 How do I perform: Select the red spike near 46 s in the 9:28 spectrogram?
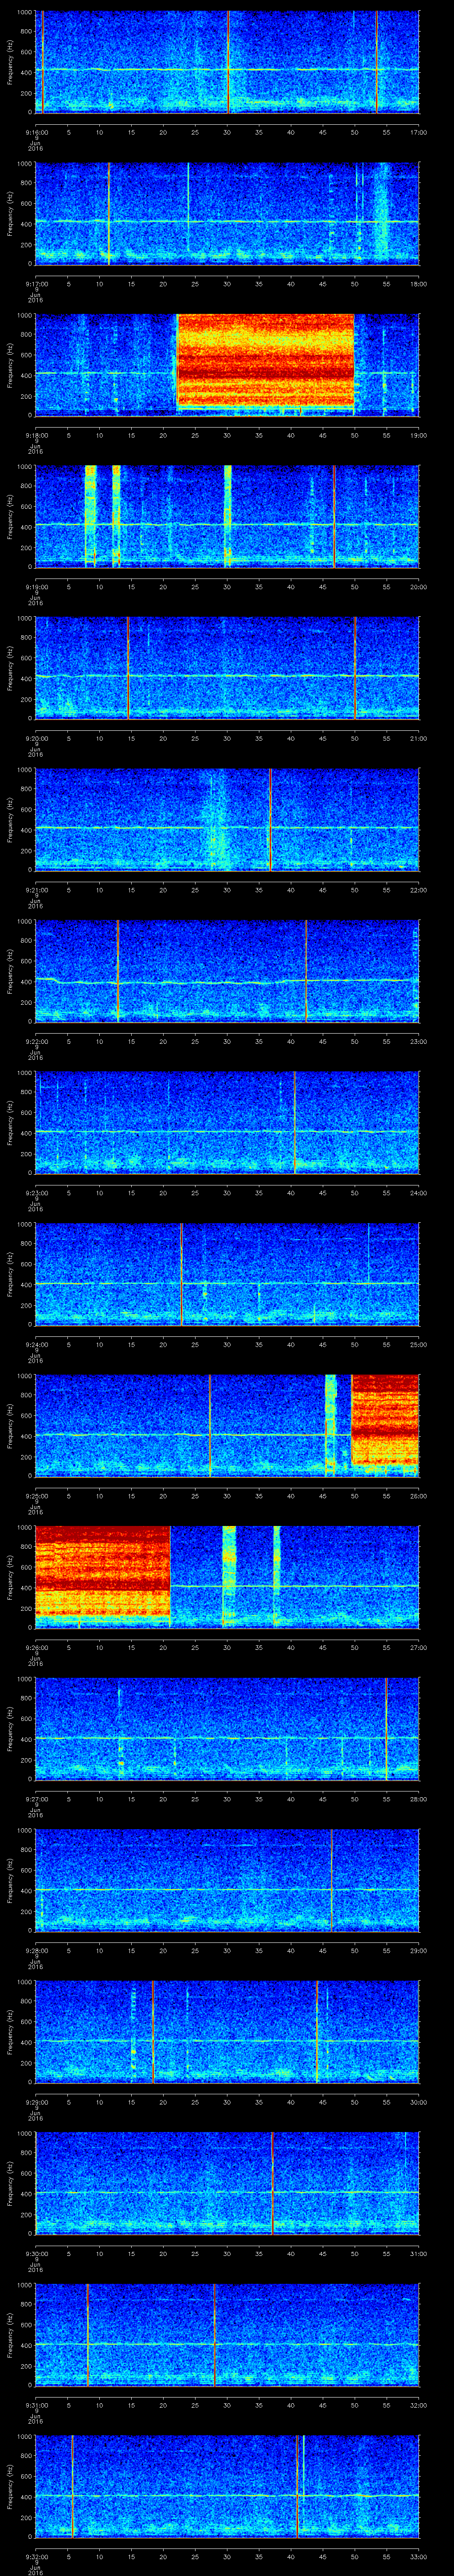click(x=331, y=1880)
